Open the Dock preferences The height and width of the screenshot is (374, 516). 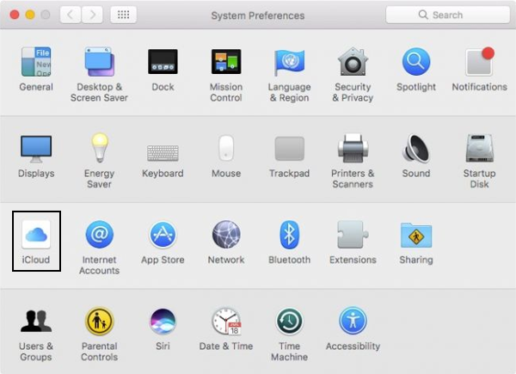pyautogui.click(x=163, y=69)
